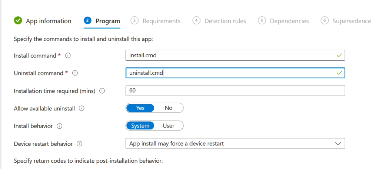379x169 pixels.
Task: Click info icon next to Uninstall command
Action: [x=75, y=73]
